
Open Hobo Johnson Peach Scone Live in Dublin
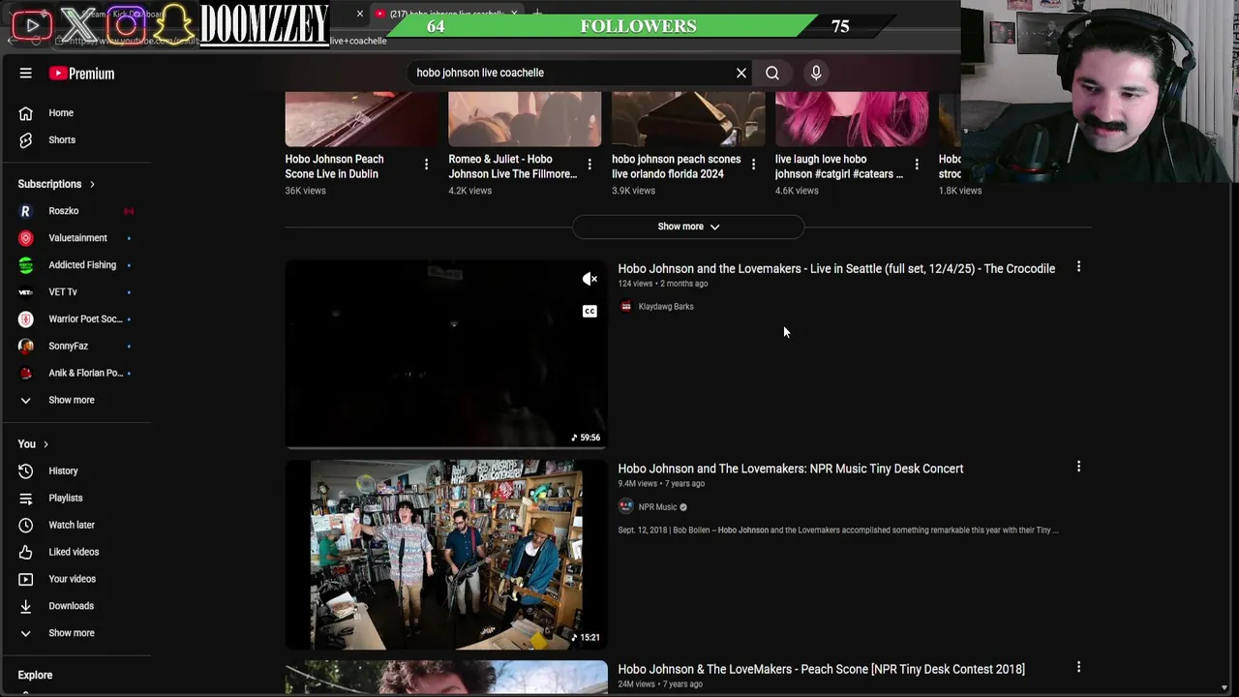point(334,167)
